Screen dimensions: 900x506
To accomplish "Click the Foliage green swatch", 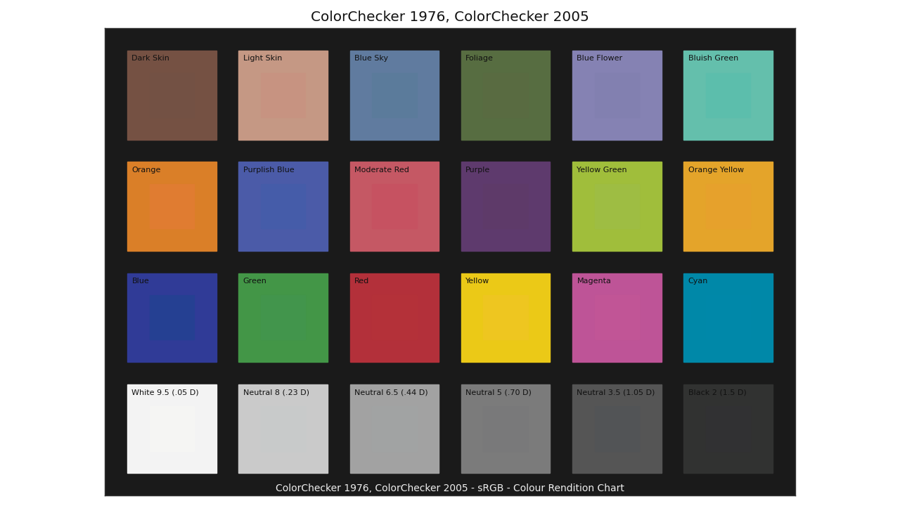I will [x=506, y=96].
